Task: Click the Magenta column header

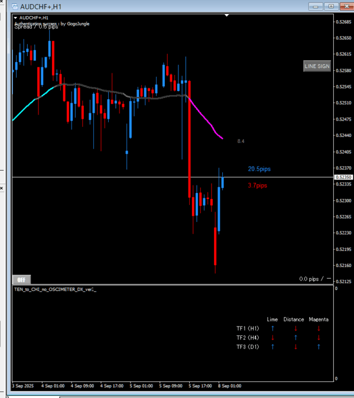Action: 319,319
